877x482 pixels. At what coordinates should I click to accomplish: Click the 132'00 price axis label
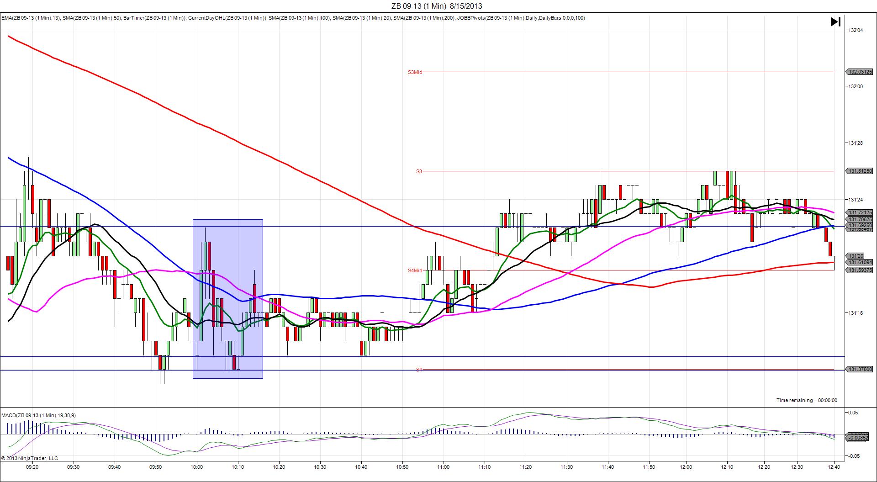coord(856,86)
